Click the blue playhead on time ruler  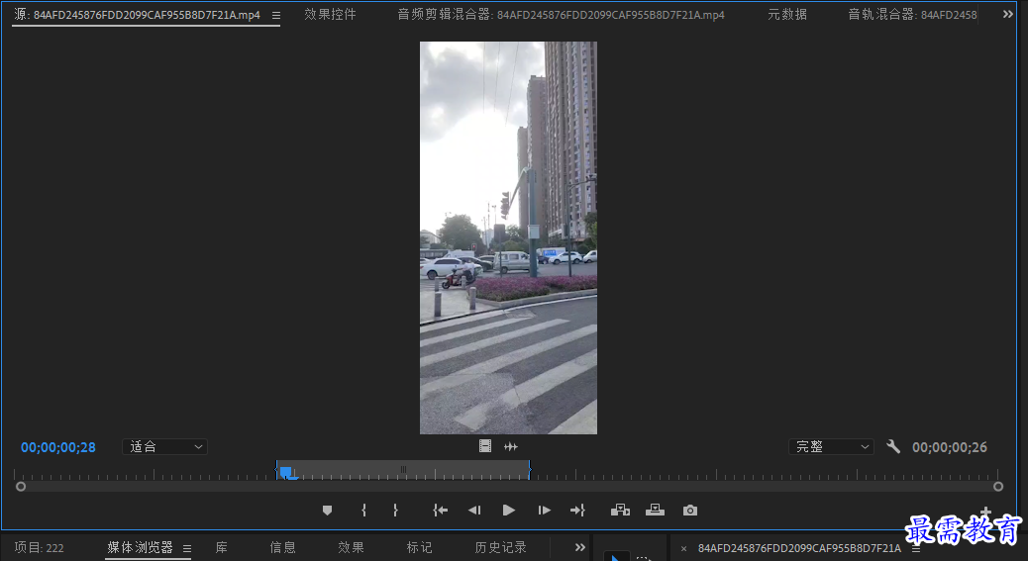click(x=286, y=472)
